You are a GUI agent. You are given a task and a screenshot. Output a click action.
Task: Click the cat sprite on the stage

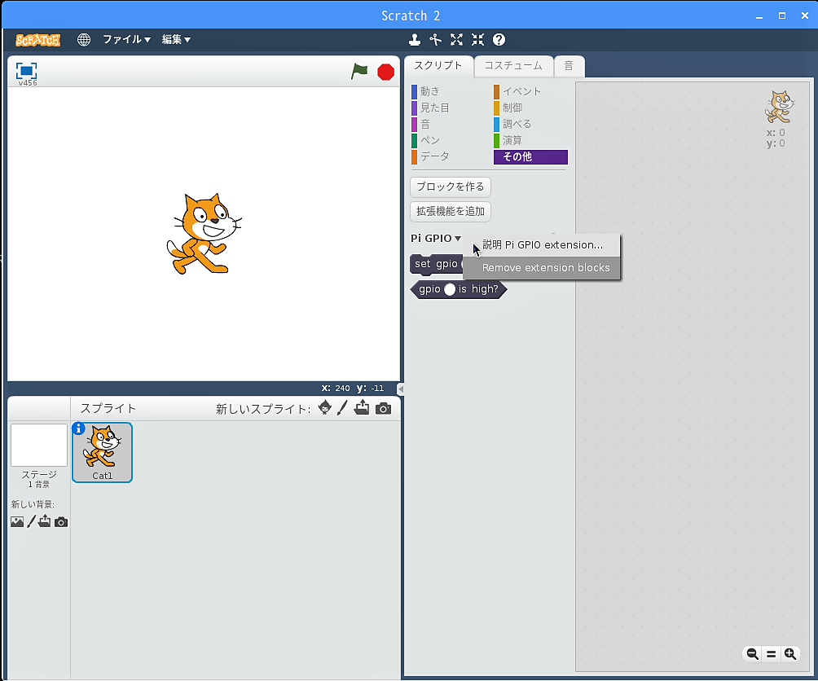point(204,234)
